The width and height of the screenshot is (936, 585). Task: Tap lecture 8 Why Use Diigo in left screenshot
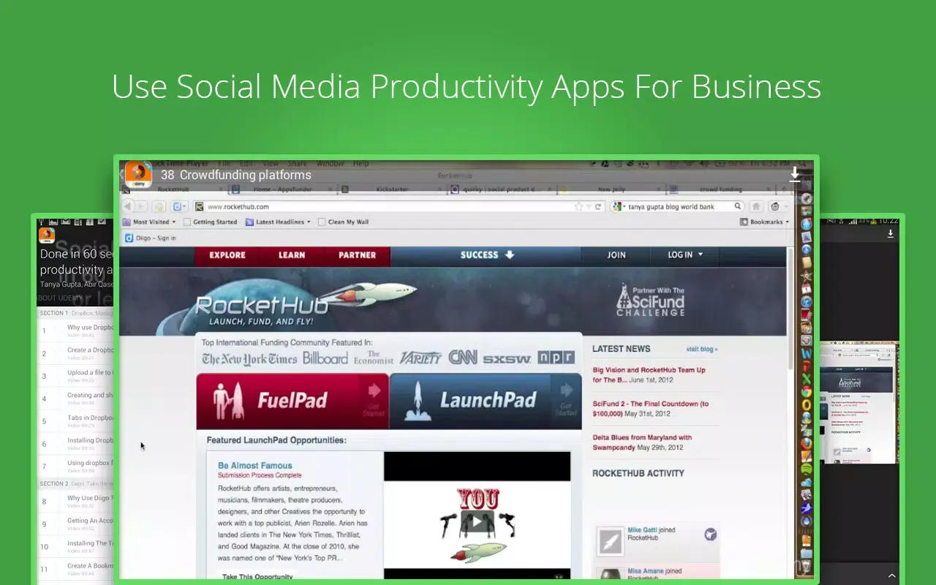point(76,502)
